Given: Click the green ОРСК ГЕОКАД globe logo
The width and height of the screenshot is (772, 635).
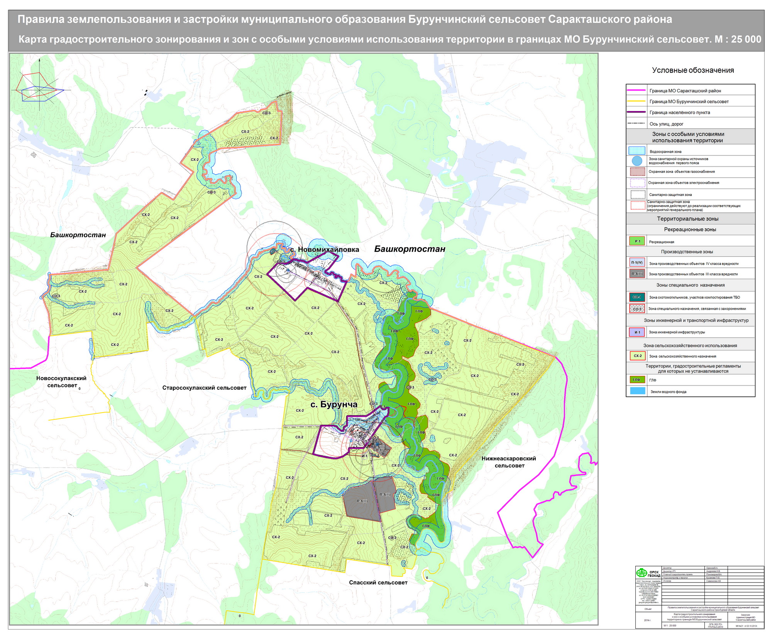Looking at the screenshot, I should tap(642, 573).
